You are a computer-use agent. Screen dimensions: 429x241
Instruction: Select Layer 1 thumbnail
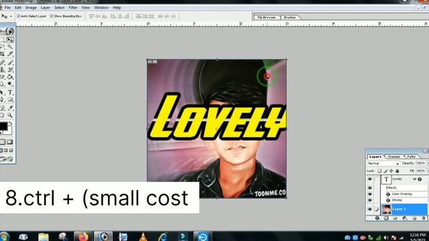[x=386, y=210]
